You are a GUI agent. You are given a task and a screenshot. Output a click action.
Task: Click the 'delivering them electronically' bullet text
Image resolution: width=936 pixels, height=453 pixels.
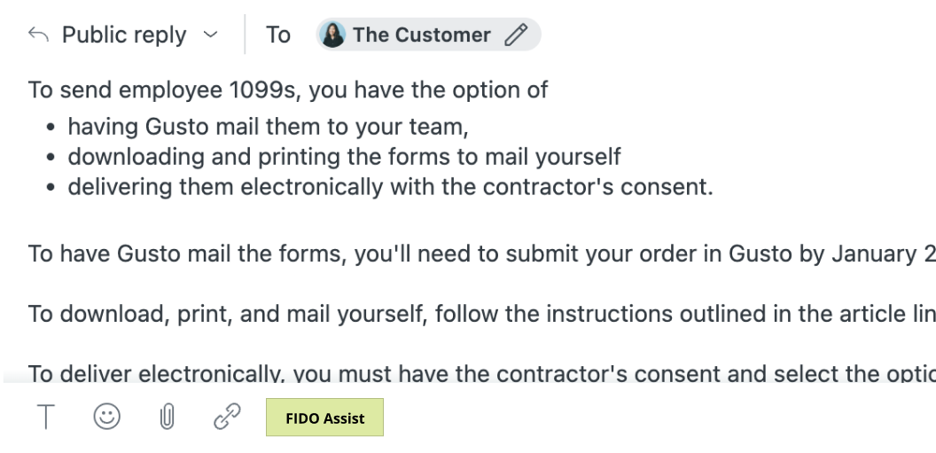pos(390,187)
